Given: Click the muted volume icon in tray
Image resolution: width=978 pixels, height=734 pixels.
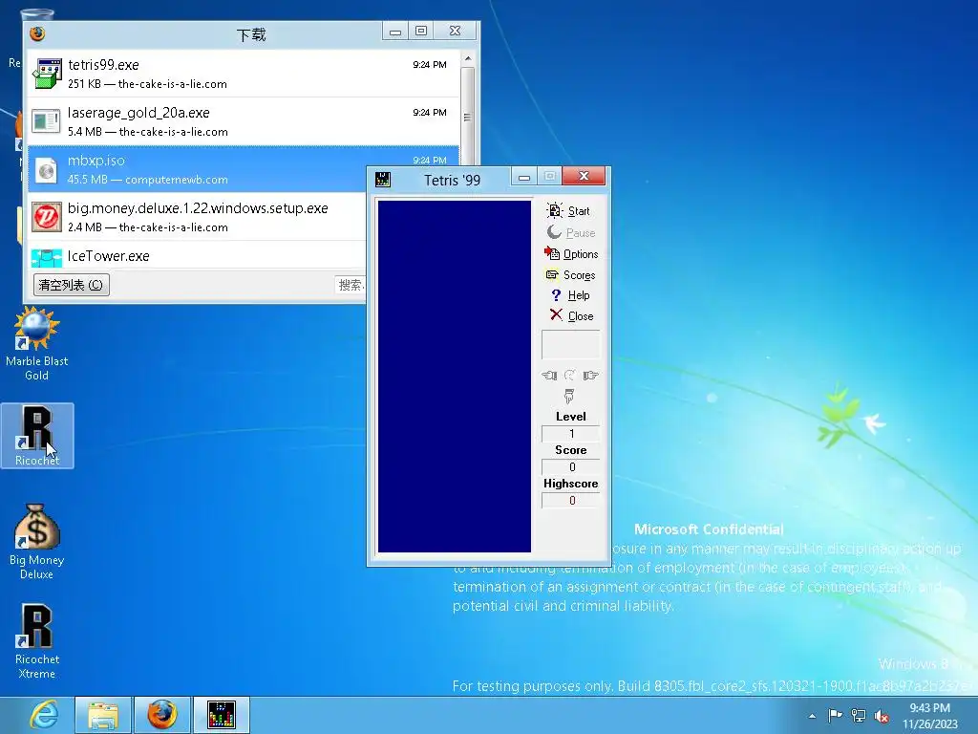Looking at the screenshot, I should coord(882,716).
